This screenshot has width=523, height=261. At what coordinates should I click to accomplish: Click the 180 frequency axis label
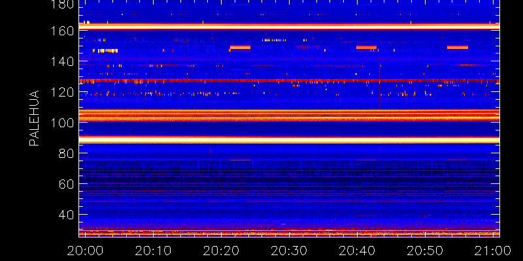point(62,5)
